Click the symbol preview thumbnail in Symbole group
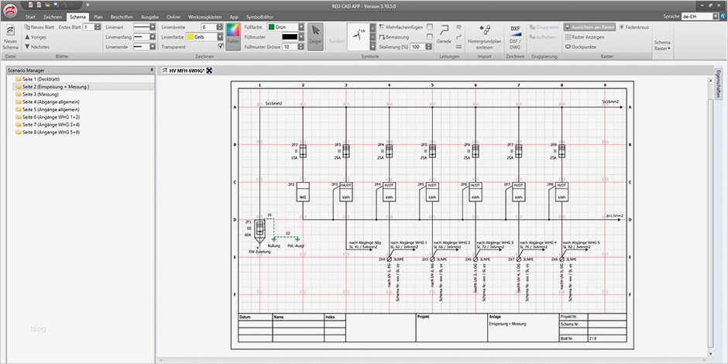The width and height of the screenshot is (728, 364). (x=359, y=36)
